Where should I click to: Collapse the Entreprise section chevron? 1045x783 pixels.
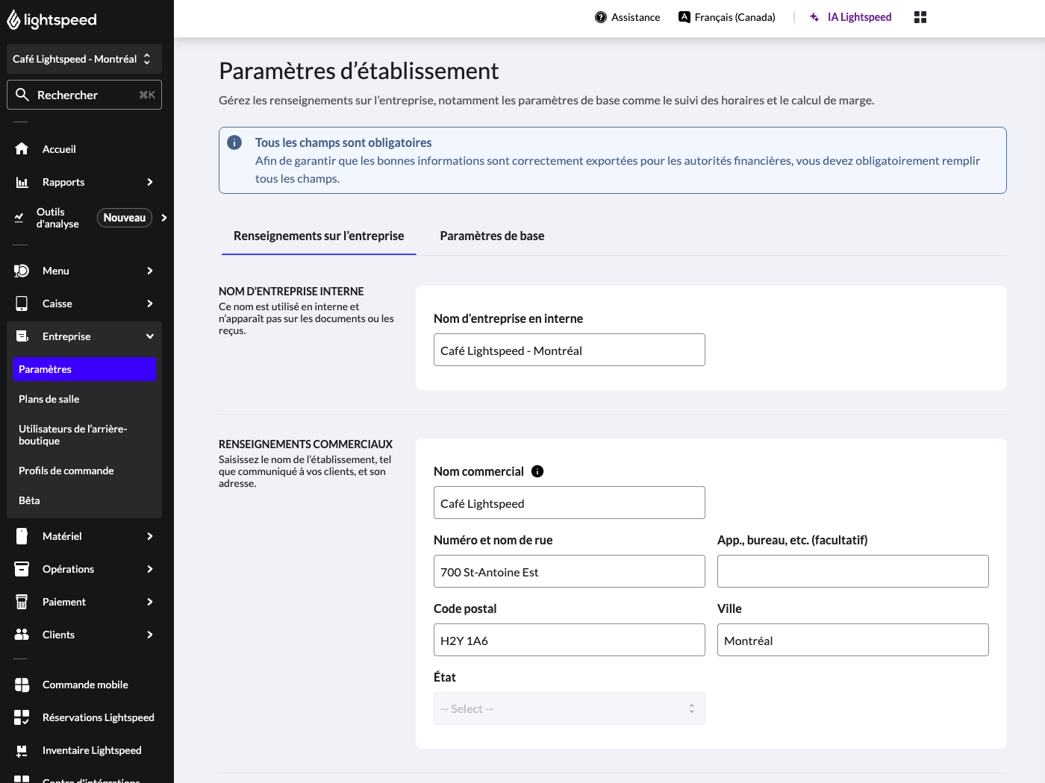(150, 336)
